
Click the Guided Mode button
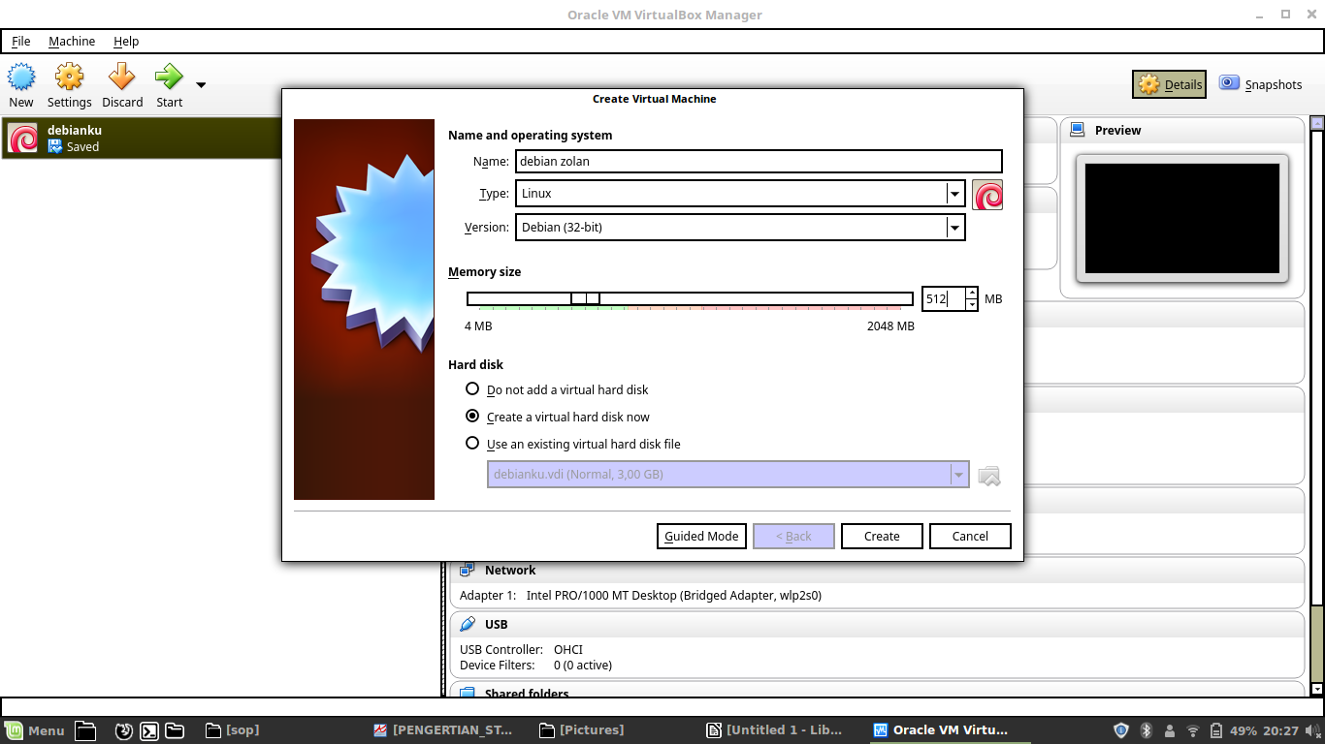[701, 536]
